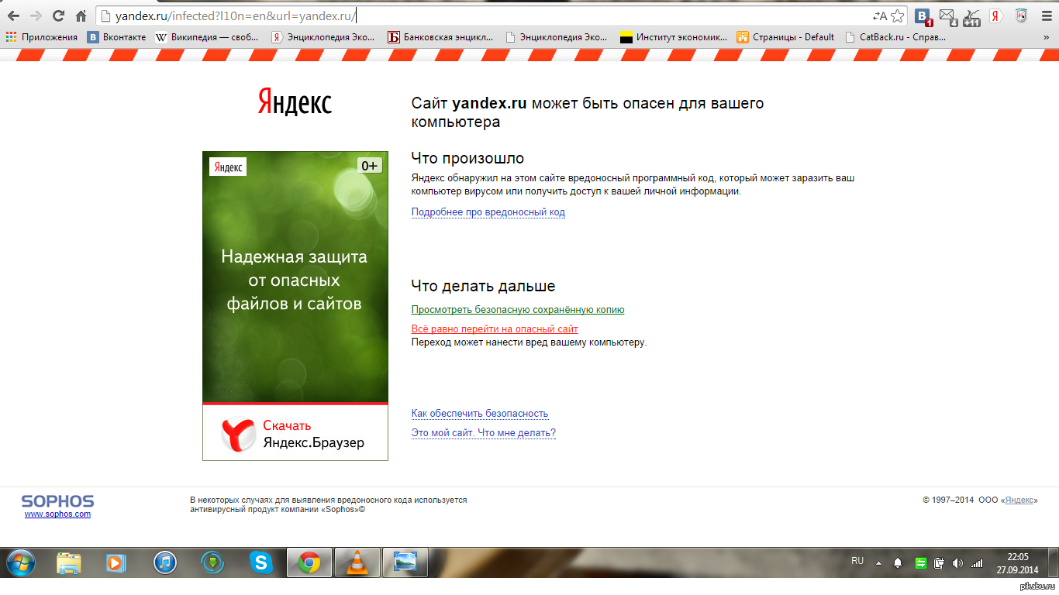Screen dimensions: 1059x595
Task: Open the mail notifier extension icon
Action: tap(947, 16)
